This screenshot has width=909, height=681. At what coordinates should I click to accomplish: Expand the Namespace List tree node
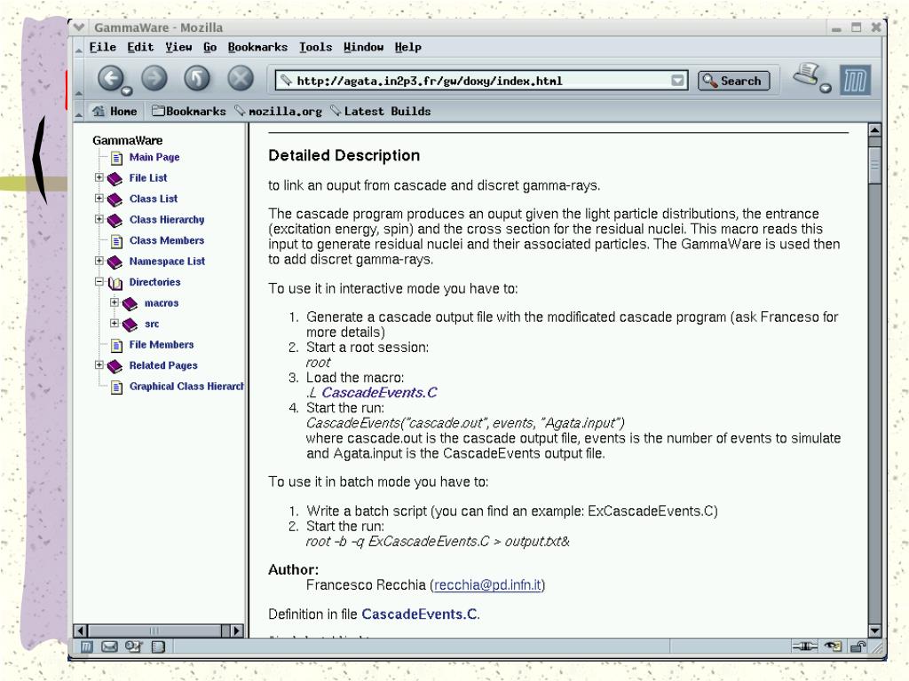99,261
